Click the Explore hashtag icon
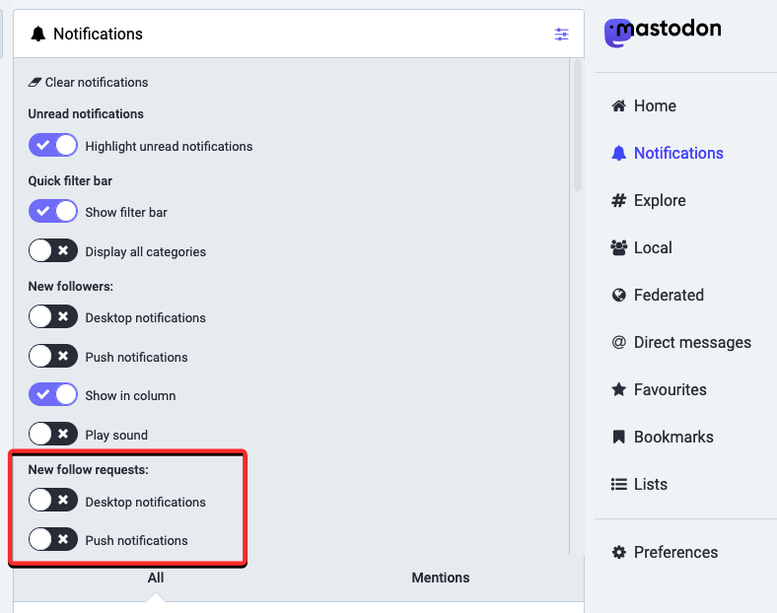Image resolution: width=777 pixels, height=613 pixels. coord(619,200)
